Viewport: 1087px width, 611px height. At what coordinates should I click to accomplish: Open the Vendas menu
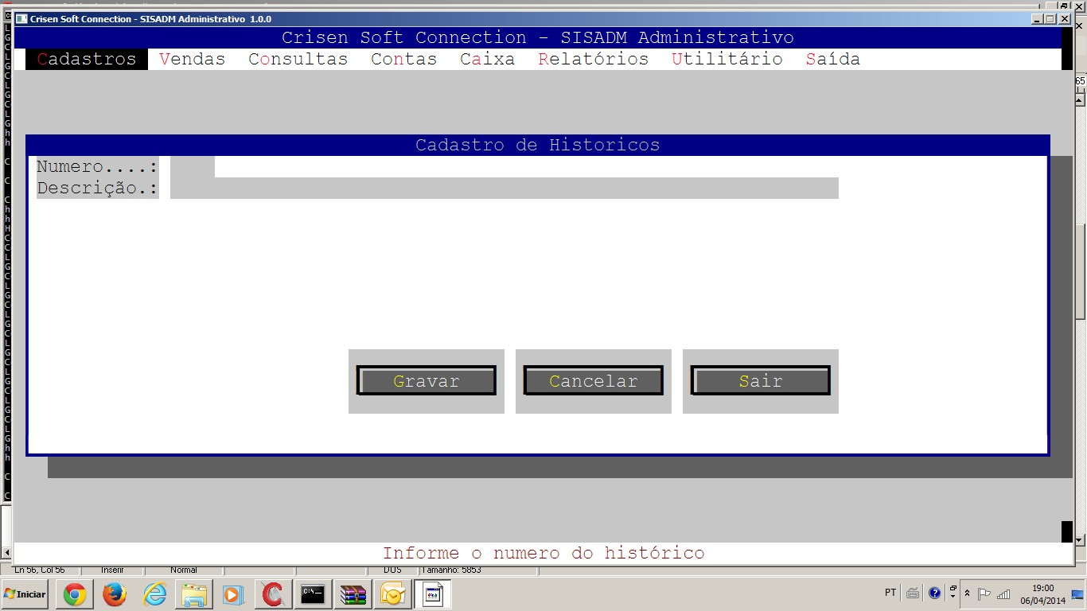pyautogui.click(x=193, y=59)
